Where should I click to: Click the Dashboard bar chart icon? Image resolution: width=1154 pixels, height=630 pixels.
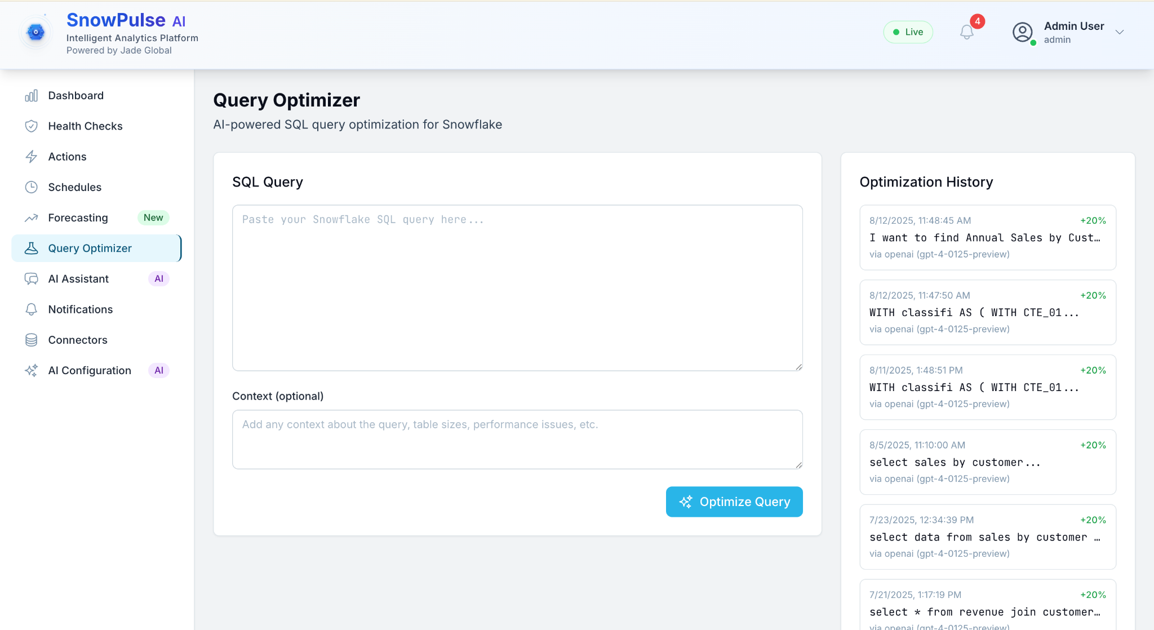[x=32, y=96]
